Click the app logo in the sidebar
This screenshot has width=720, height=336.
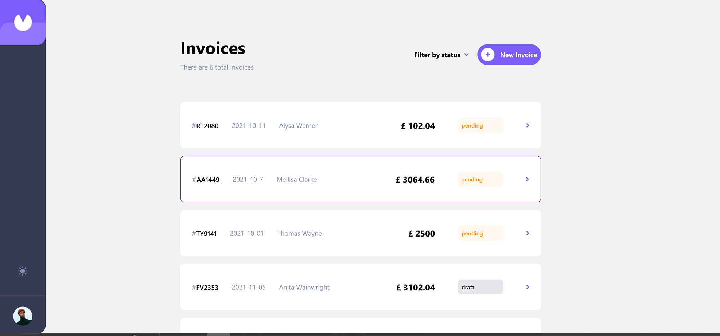click(x=23, y=23)
